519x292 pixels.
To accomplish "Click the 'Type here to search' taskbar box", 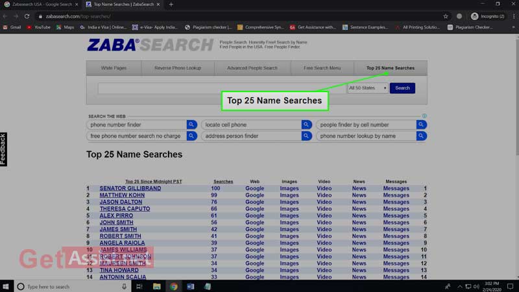I will (73, 286).
